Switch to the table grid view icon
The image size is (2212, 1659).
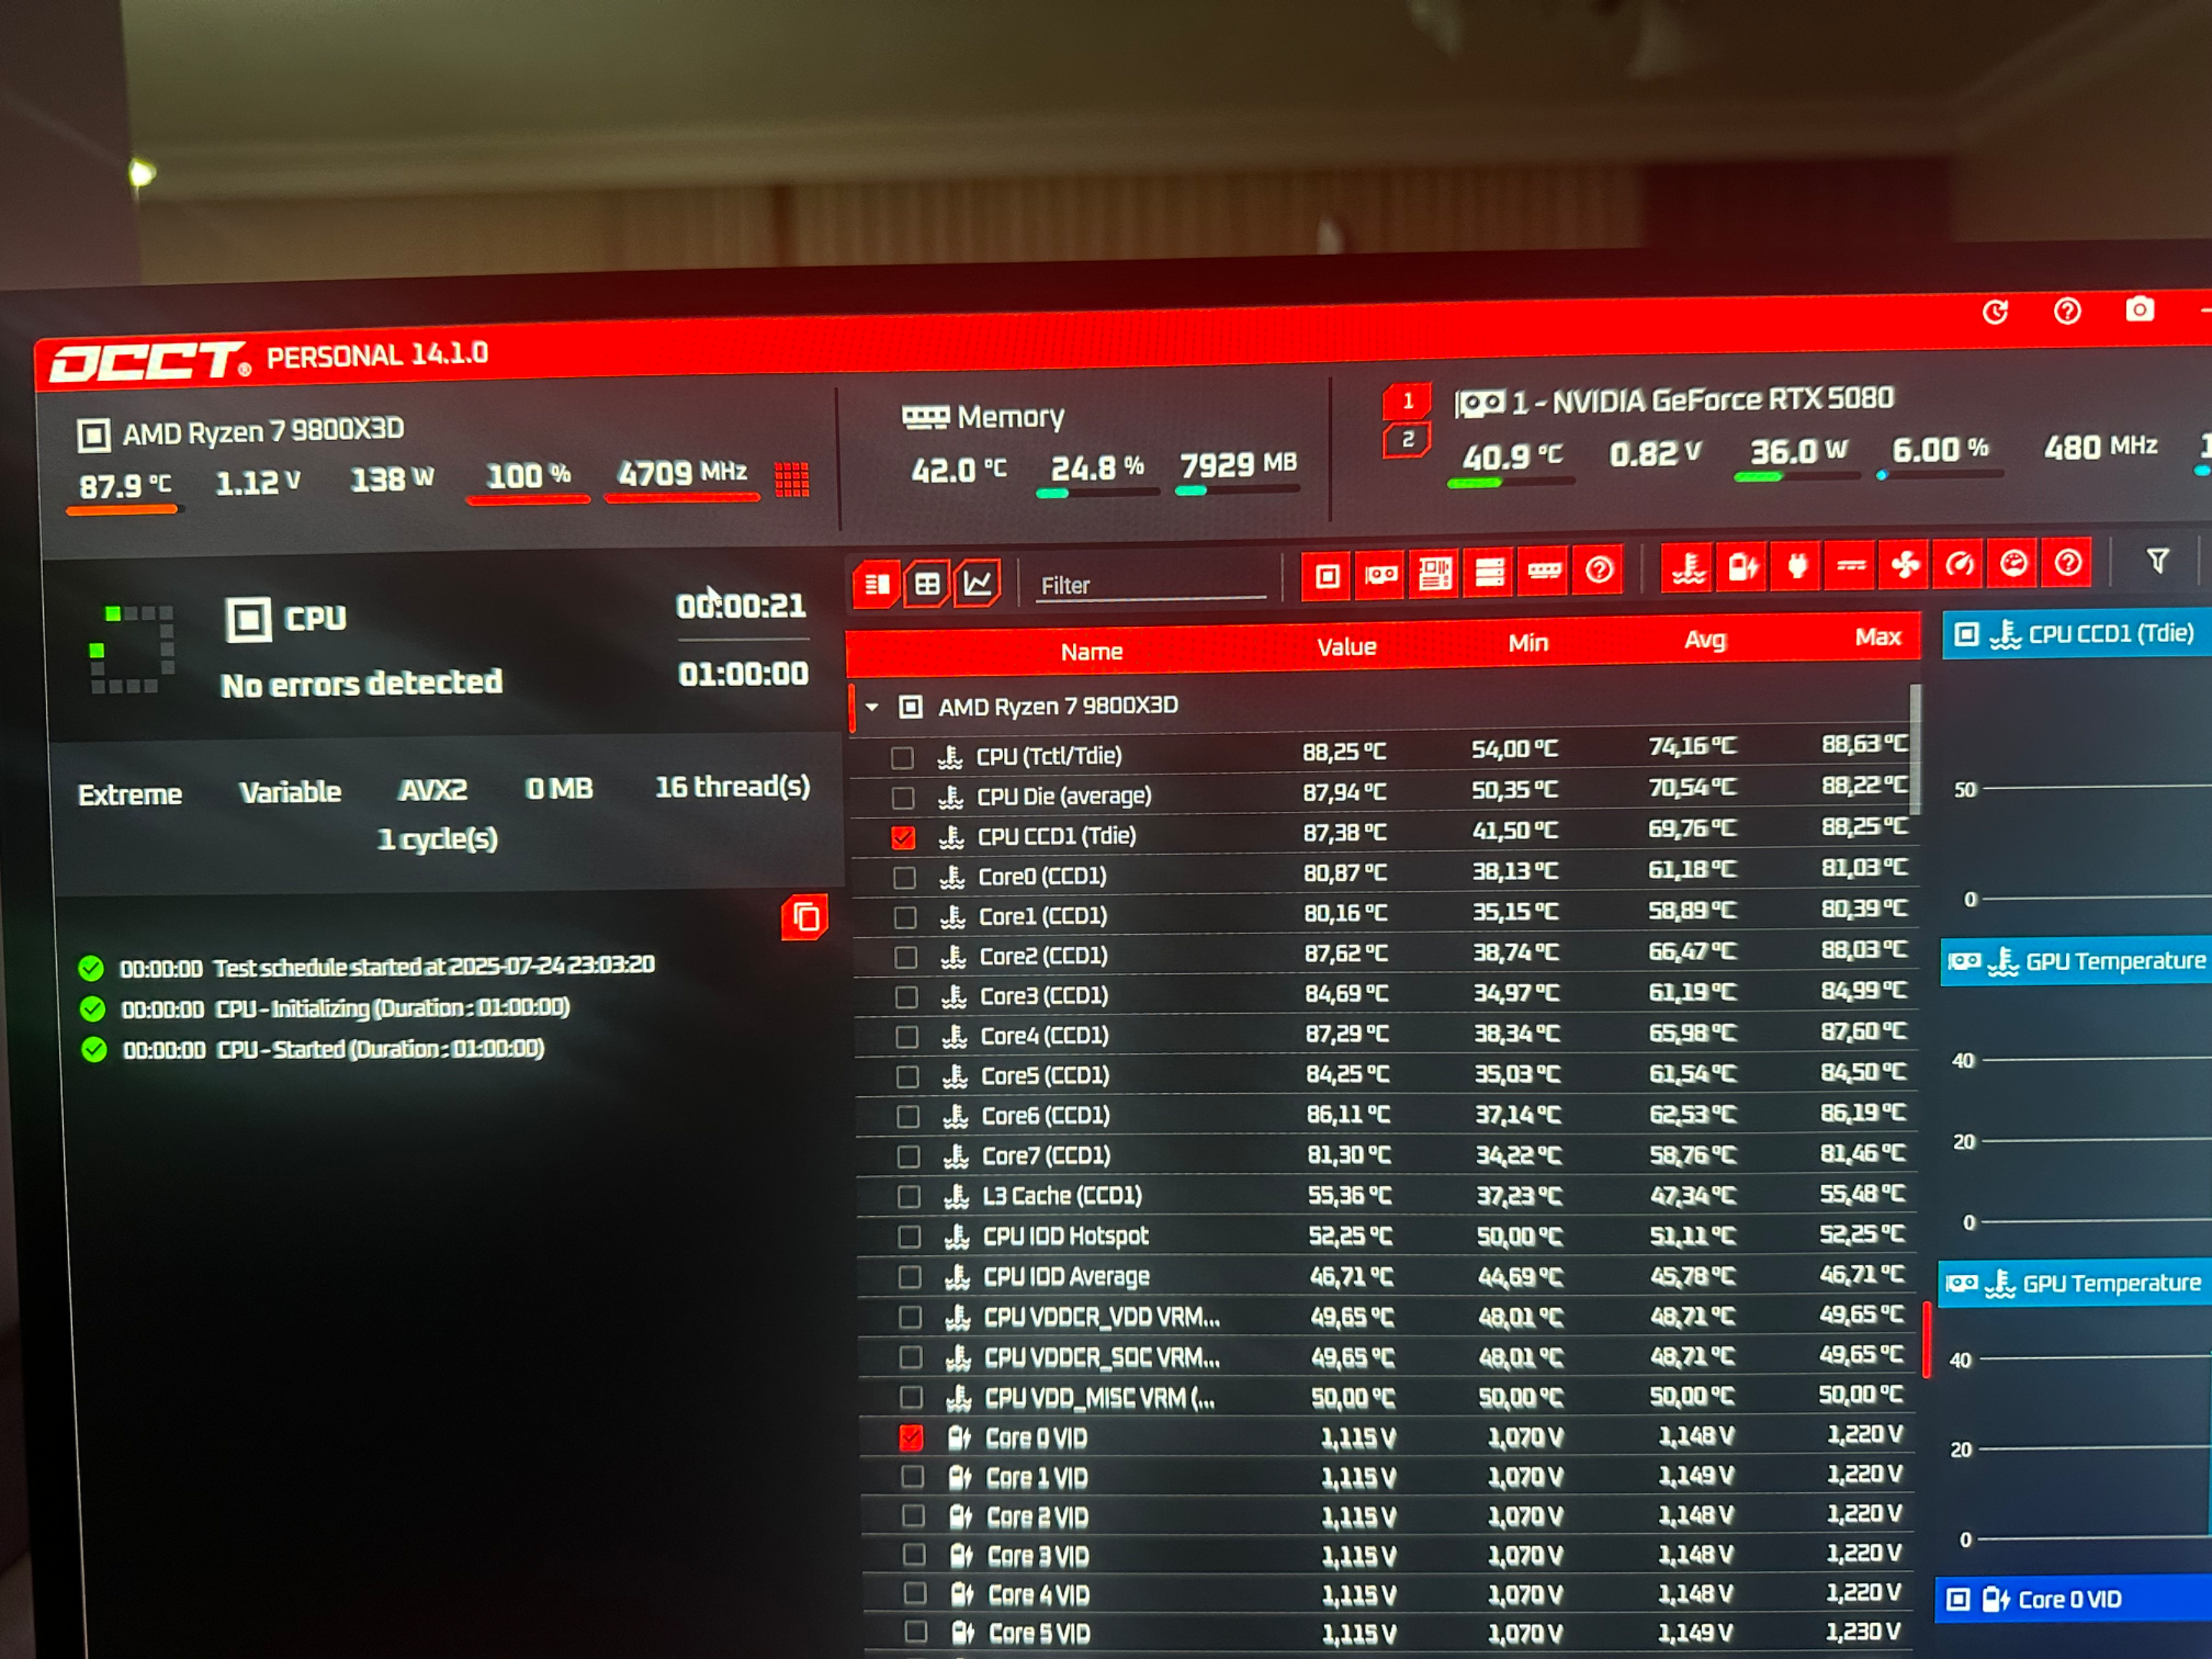click(927, 584)
